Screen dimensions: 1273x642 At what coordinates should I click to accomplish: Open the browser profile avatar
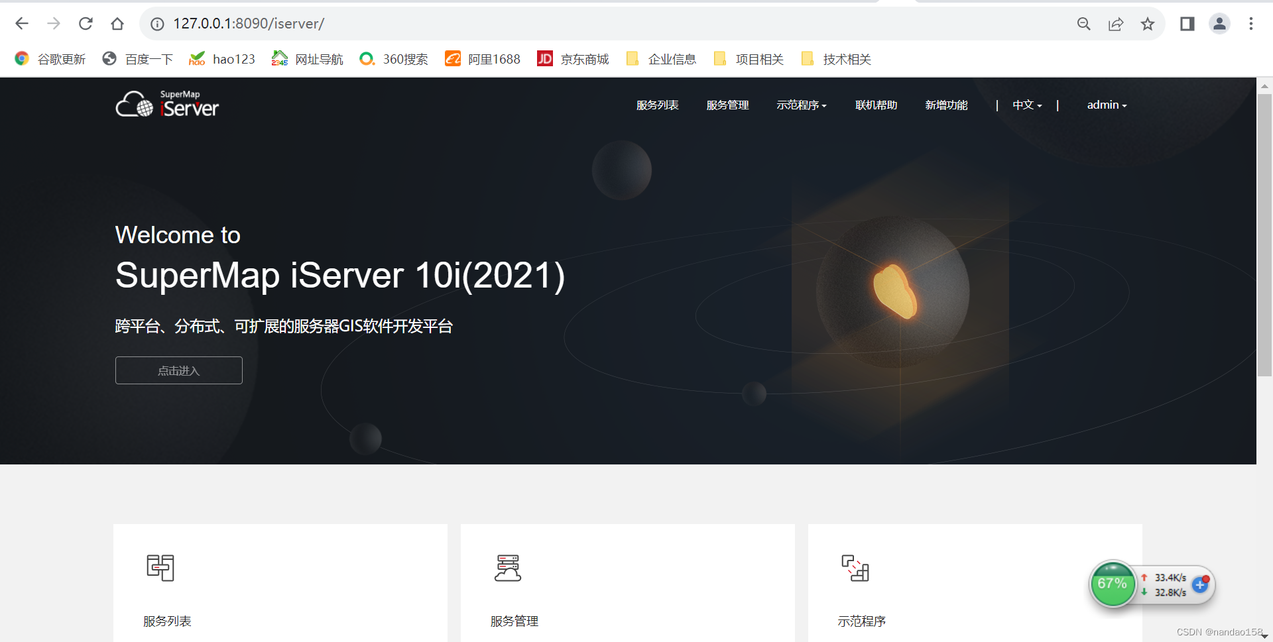tap(1220, 23)
